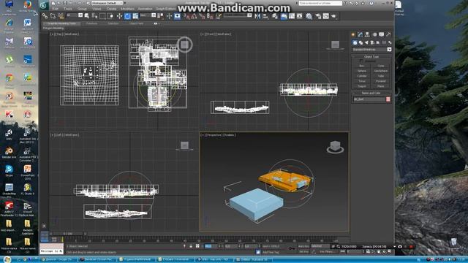Click the animation time slider
The width and height of the screenshot is (468, 263).
click(68, 234)
